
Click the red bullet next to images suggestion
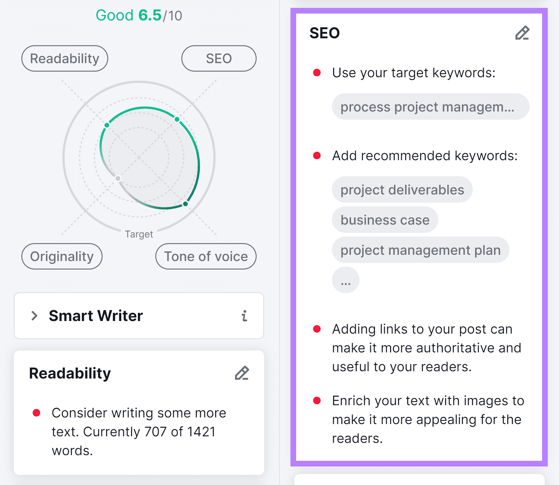pos(317,400)
